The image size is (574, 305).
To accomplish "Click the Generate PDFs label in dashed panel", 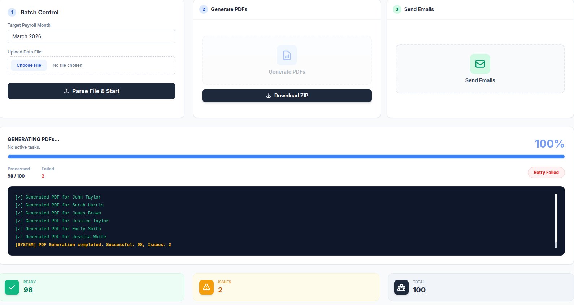I will pyautogui.click(x=287, y=72).
